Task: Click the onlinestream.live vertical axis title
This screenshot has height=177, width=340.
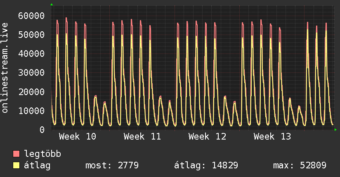Action: click(5, 73)
